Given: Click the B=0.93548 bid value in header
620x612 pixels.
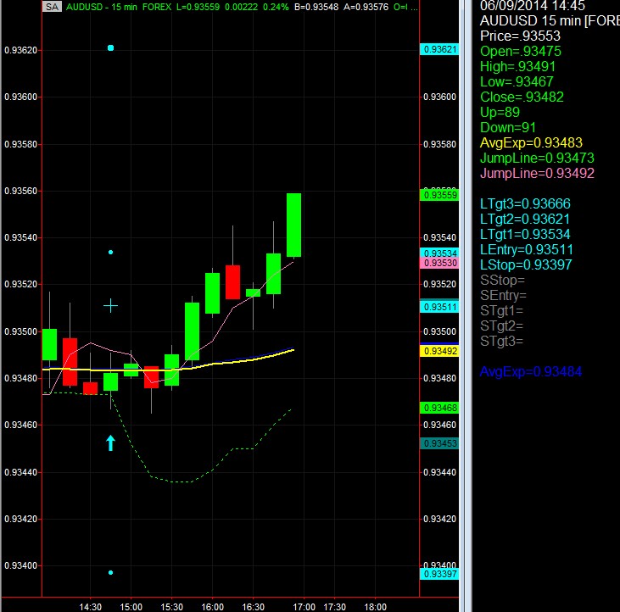Looking at the screenshot, I should pos(316,7).
